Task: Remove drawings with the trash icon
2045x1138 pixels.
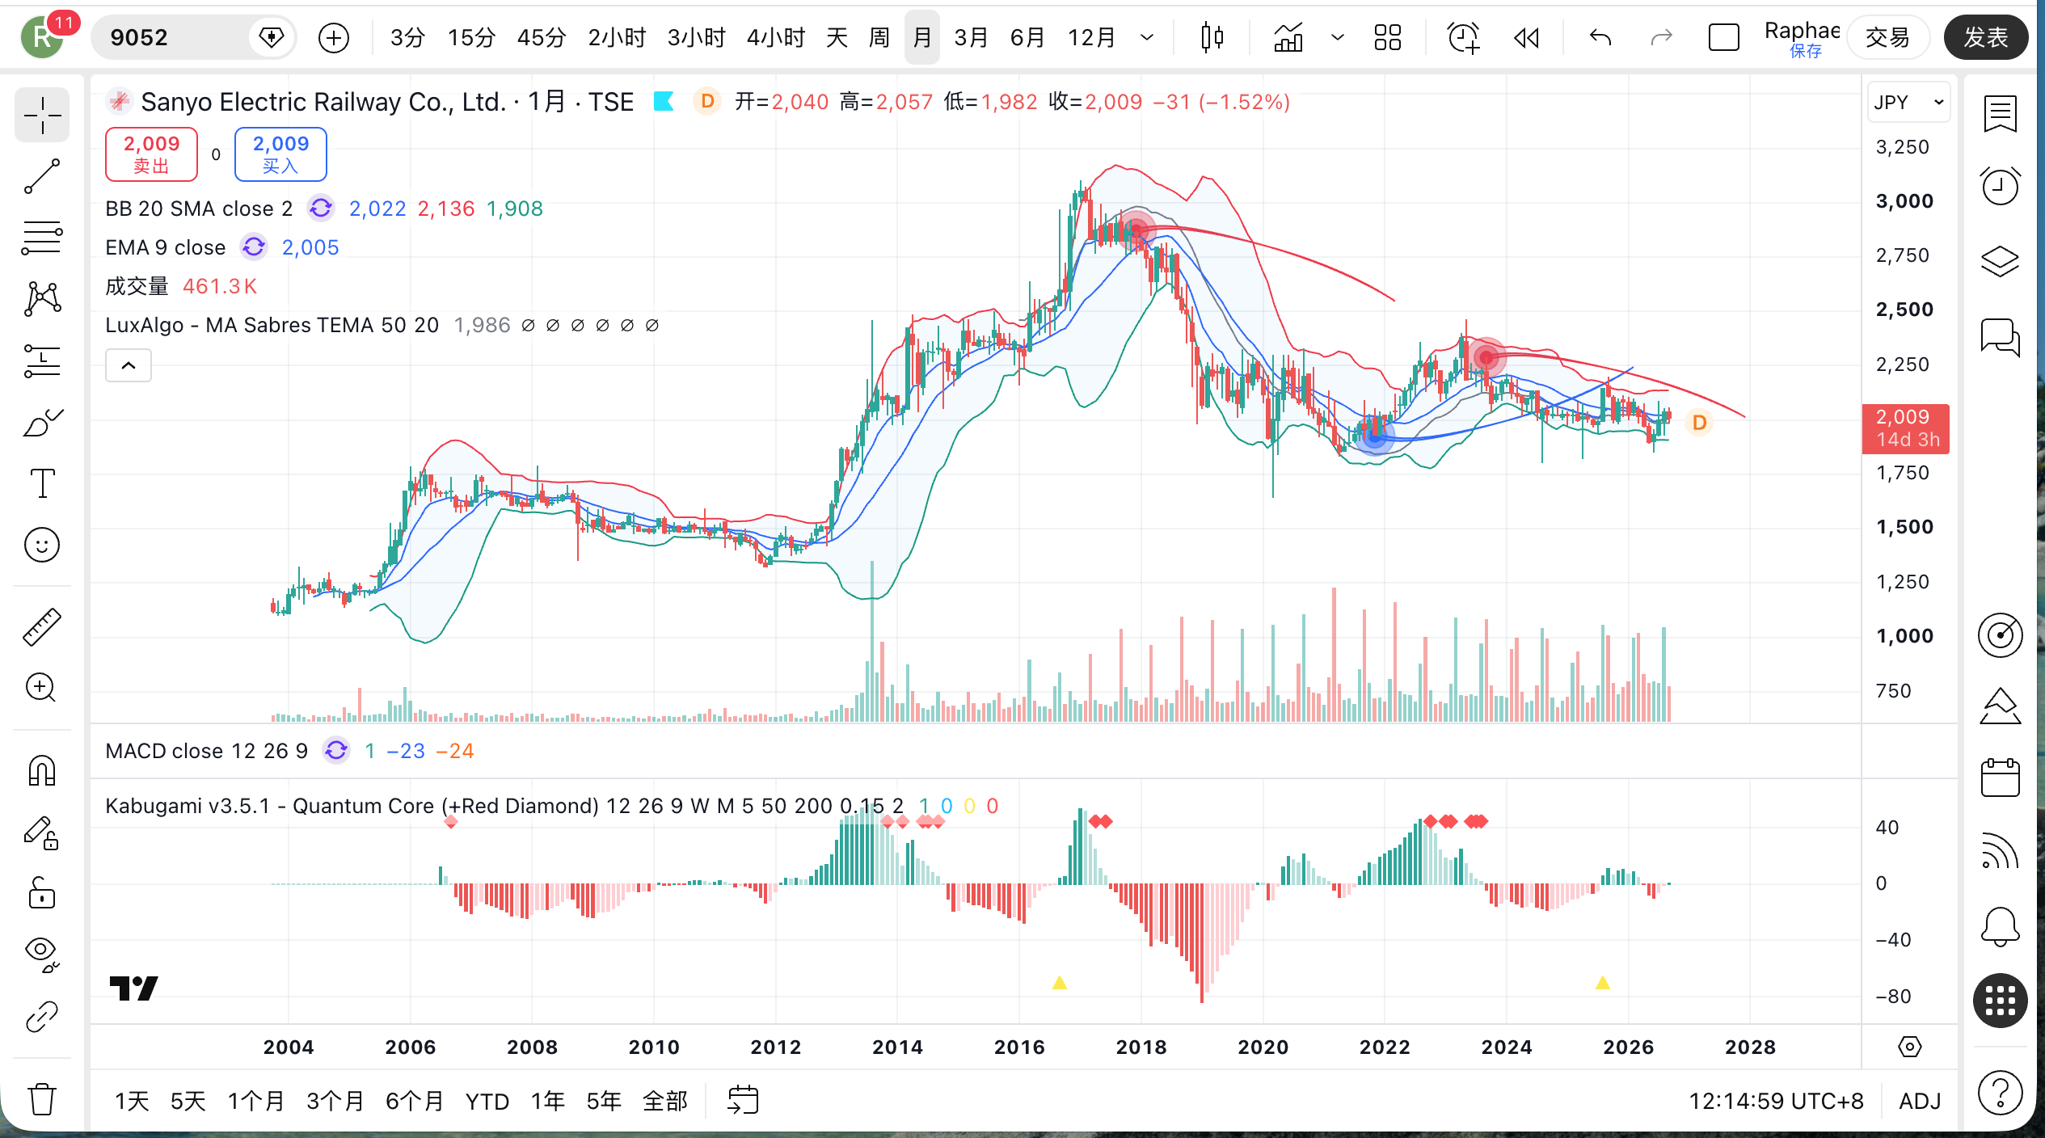Action: (42, 1098)
